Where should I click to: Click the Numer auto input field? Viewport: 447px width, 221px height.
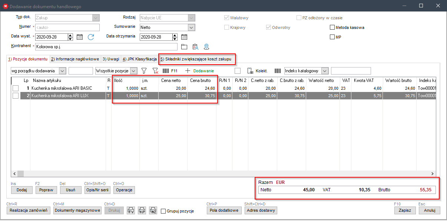[67, 27]
